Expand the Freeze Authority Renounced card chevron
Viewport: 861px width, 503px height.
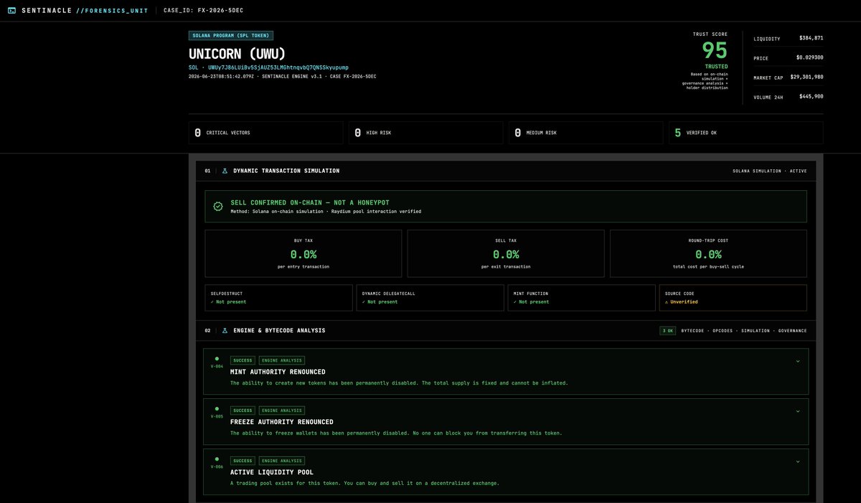pos(798,411)
